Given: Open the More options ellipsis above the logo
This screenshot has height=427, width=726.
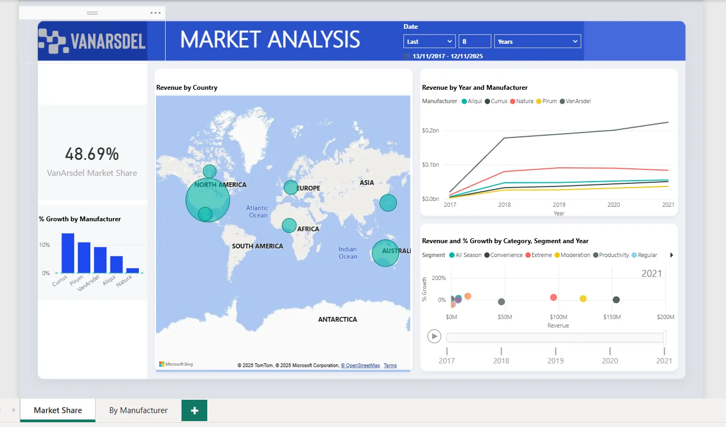Looking at the screenshot, I should pyautogui.click(x=155, y=13).
